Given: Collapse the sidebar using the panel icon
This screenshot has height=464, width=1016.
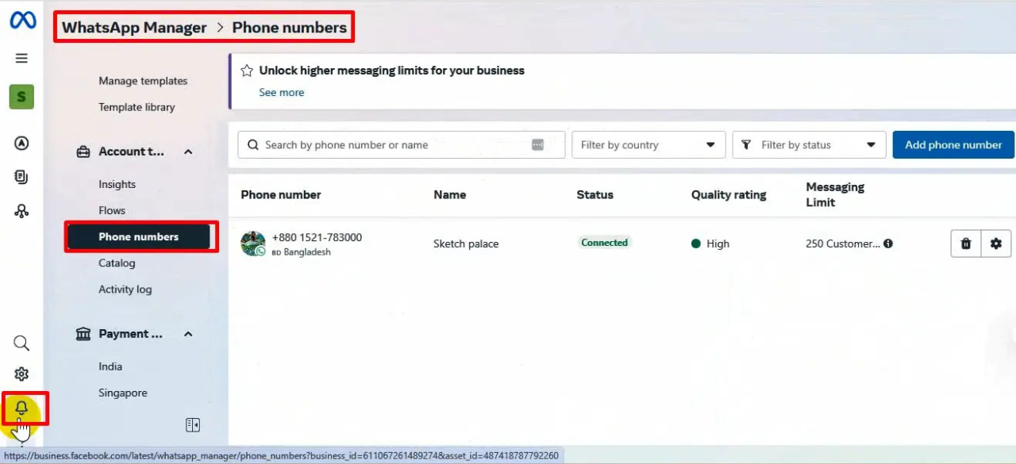Looking at the screenshot, I should tap(193, 425).
